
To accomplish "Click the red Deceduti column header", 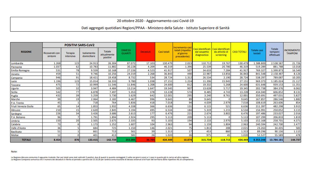I will pyautogui.click(x=145, y=52).
